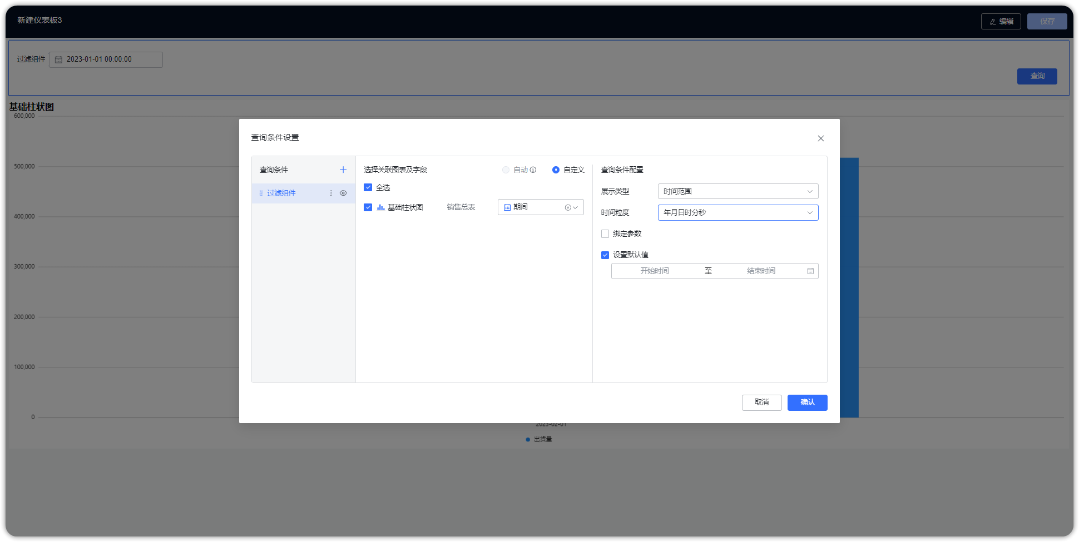Viewport: 1079px width, 542px height.
Task: Uncheck the 全选 checkbox
Action: pos(368,187)
